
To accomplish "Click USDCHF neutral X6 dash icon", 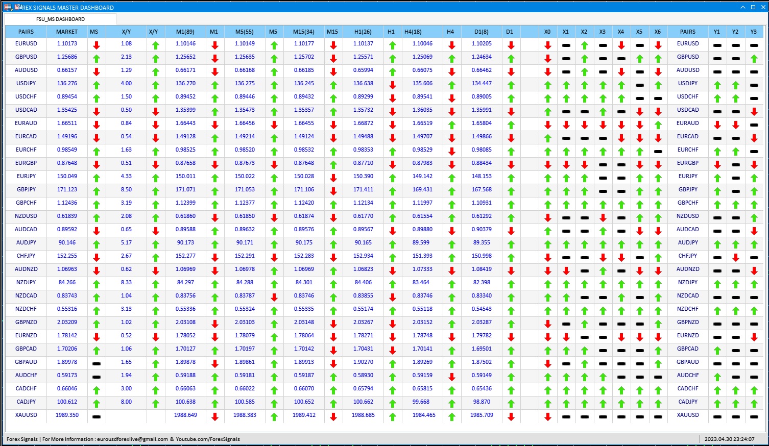I will tap(658, 98).
